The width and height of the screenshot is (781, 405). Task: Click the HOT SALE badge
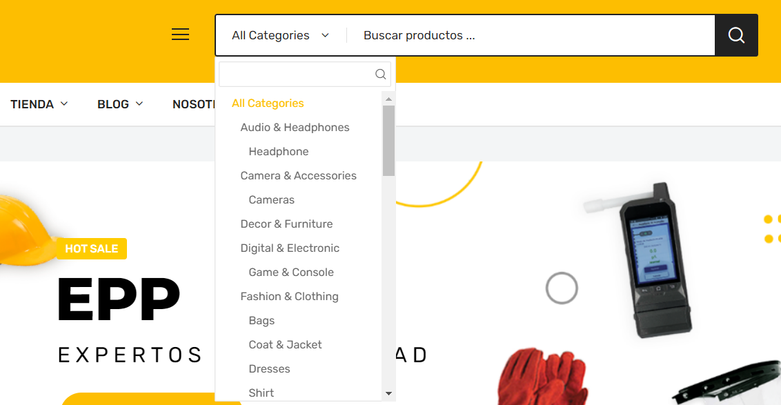(92, 248)
